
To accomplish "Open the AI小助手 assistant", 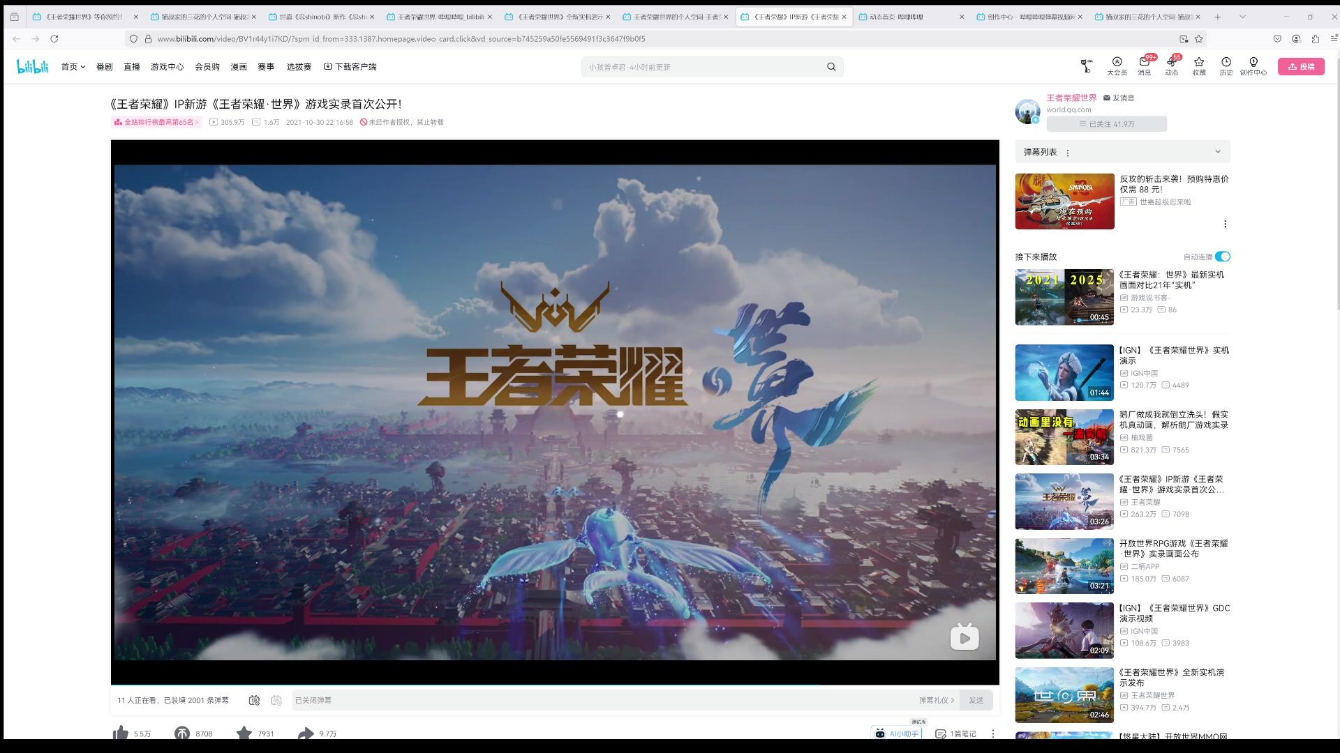I will (897, 733).
